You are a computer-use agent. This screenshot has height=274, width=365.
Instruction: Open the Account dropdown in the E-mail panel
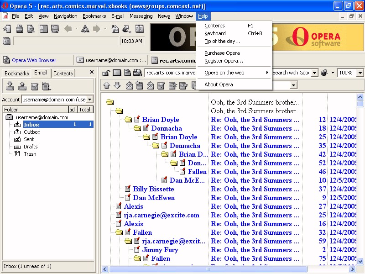pos(89,100)
